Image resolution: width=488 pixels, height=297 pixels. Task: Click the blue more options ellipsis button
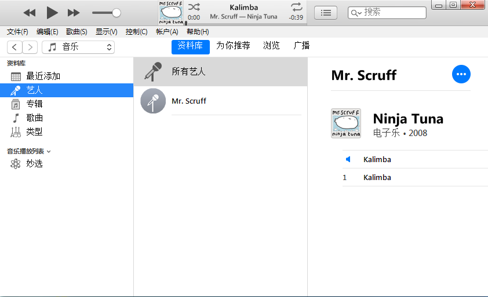coord(461,74)
